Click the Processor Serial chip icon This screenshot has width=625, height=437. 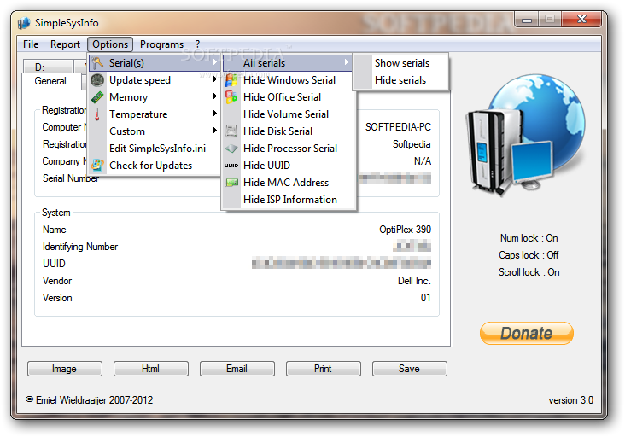(x=231, y=149)
